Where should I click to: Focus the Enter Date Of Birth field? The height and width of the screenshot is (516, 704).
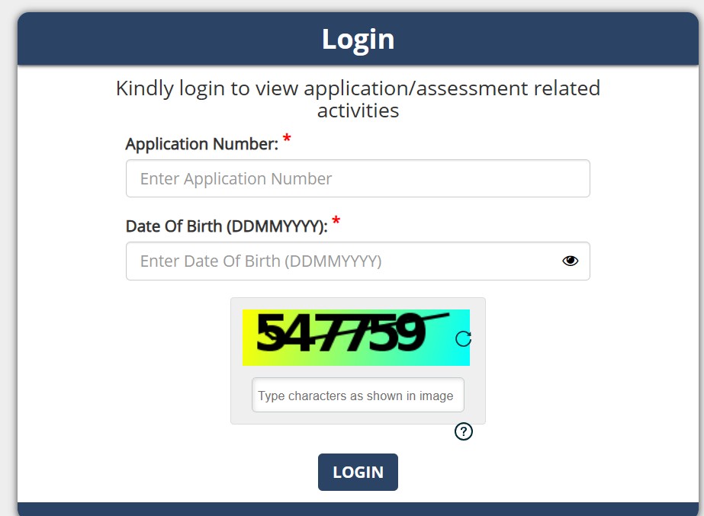click(x=343, y=261)
